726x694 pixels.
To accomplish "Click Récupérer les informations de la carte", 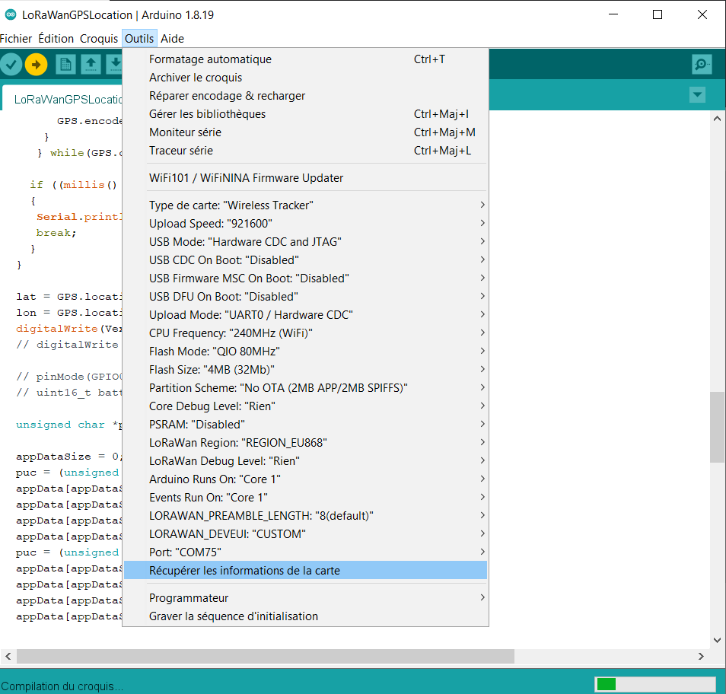I will pyautogui.click(x=305, y=571).
